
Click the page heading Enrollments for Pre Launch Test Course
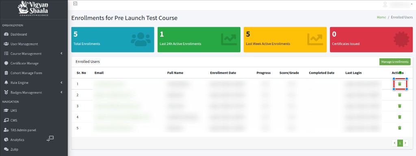tap(124, 18)
